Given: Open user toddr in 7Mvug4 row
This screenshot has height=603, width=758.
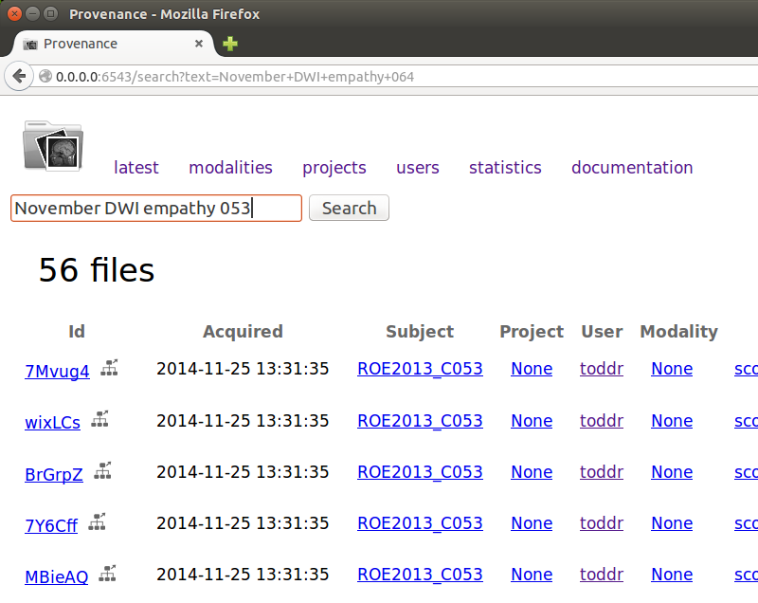Looking at the screenshot, I should (602, 369).
